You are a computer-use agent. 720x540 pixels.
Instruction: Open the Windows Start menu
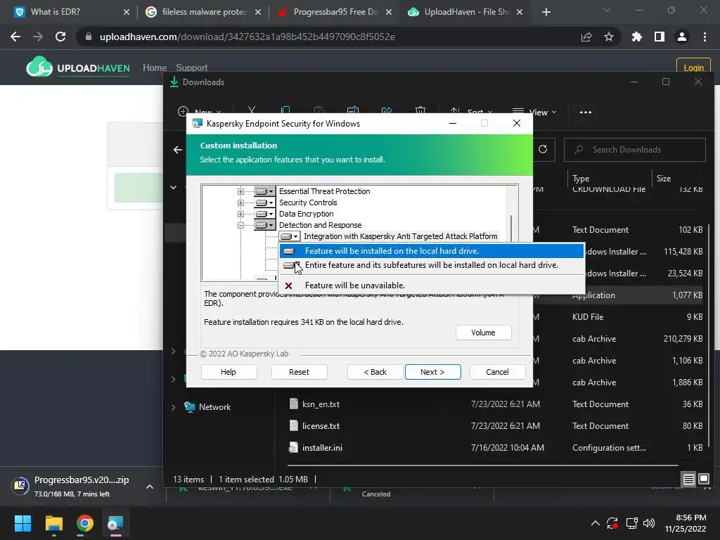point(22,523)
